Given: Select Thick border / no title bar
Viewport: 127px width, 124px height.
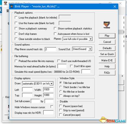Looking at the screenshot, I should pos(60,87).
